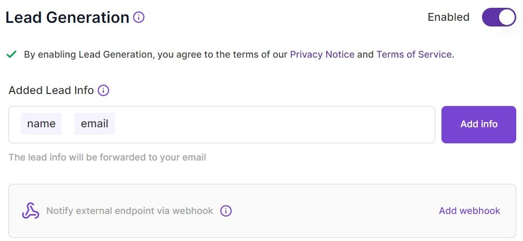Focus the empty area of the lead info field

click(274, 125)
